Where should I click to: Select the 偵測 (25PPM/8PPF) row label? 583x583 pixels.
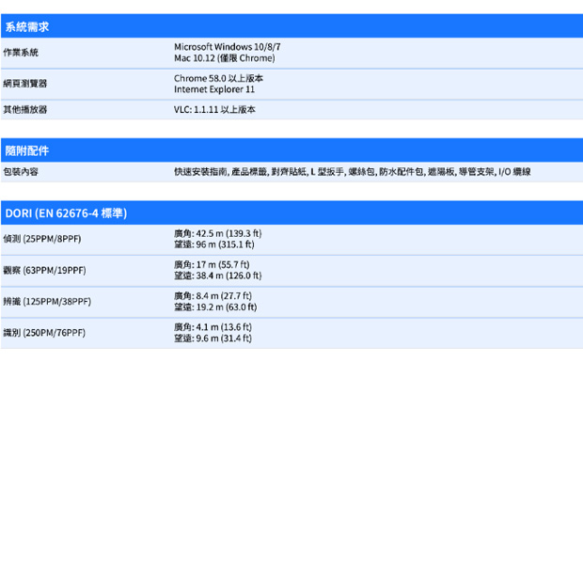click(x=42, y=239)
